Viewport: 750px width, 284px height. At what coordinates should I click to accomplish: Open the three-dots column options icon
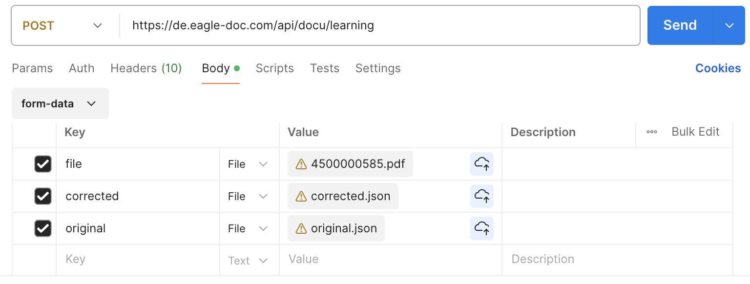651,132
